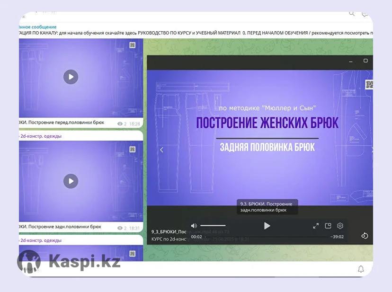The width and height of the screenshot is (392, 292).
Task: Play the video in the media viewer
Action: [267, 226]
